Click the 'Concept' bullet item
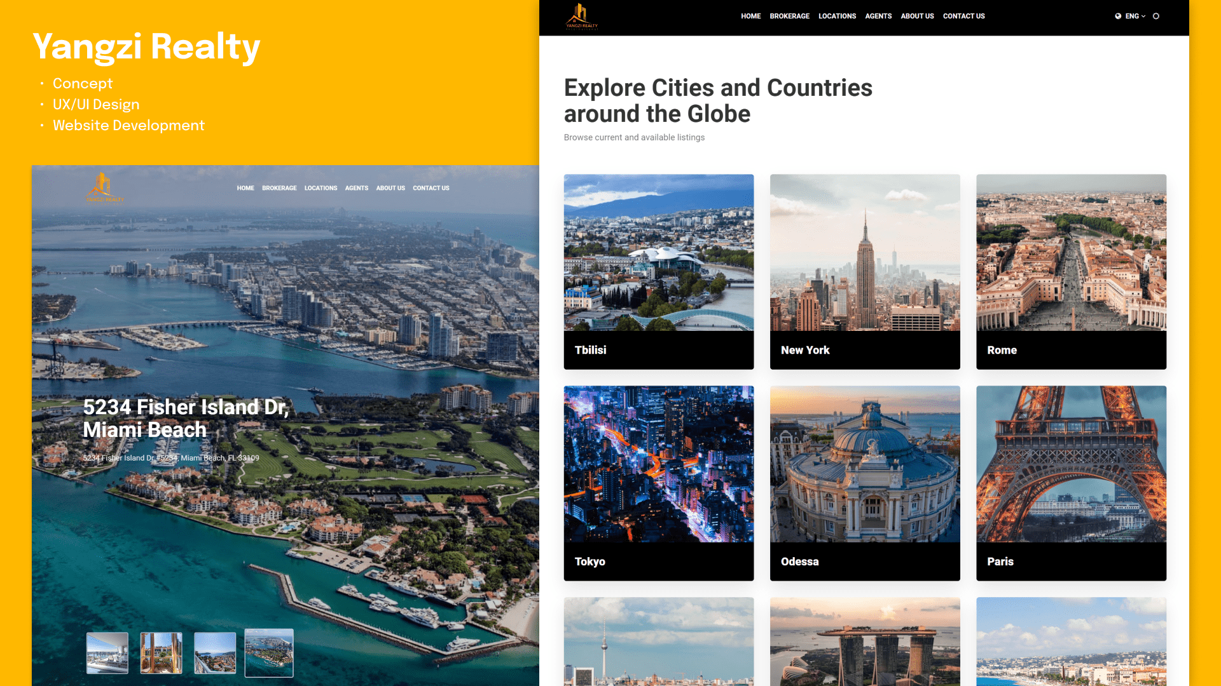This screenshot has height=686, width=1221. point(83,83)
